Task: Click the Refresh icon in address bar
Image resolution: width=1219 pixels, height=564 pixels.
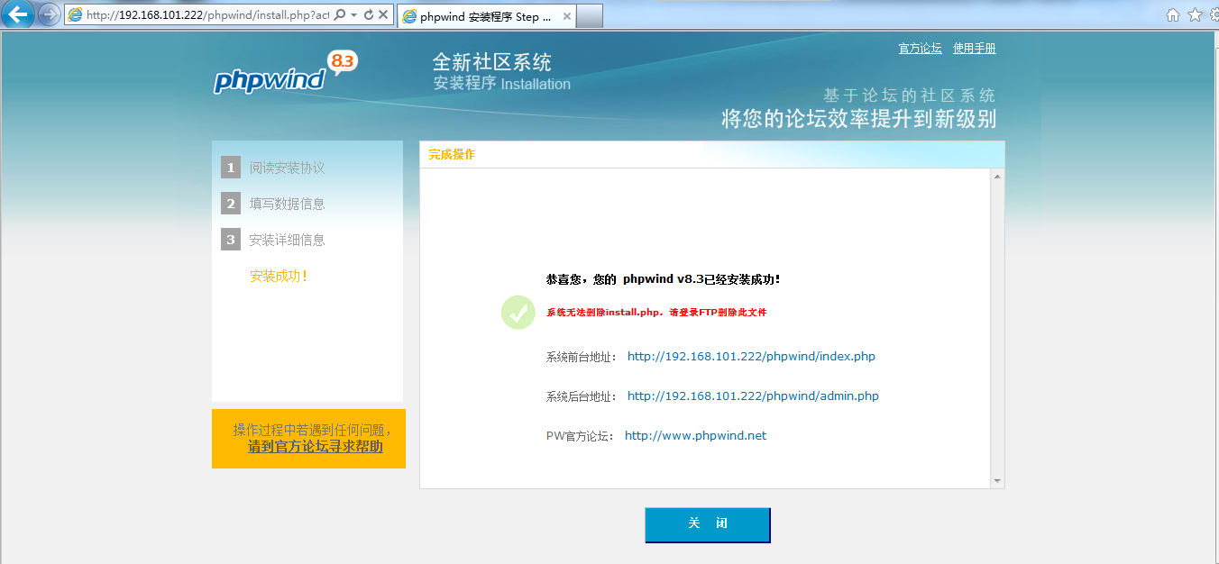Action: pos(368,15)
